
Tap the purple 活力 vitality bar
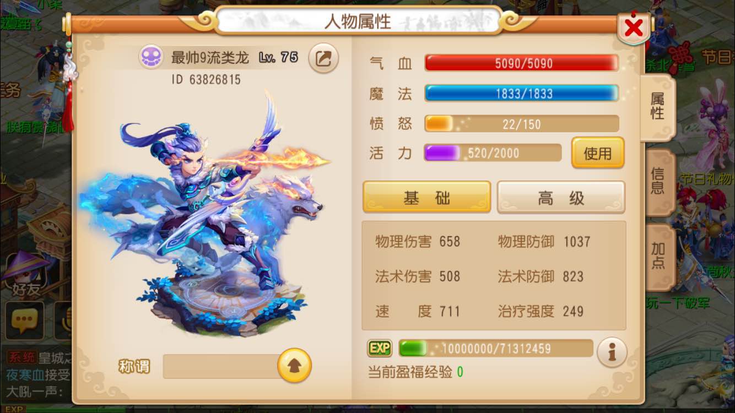493,153
